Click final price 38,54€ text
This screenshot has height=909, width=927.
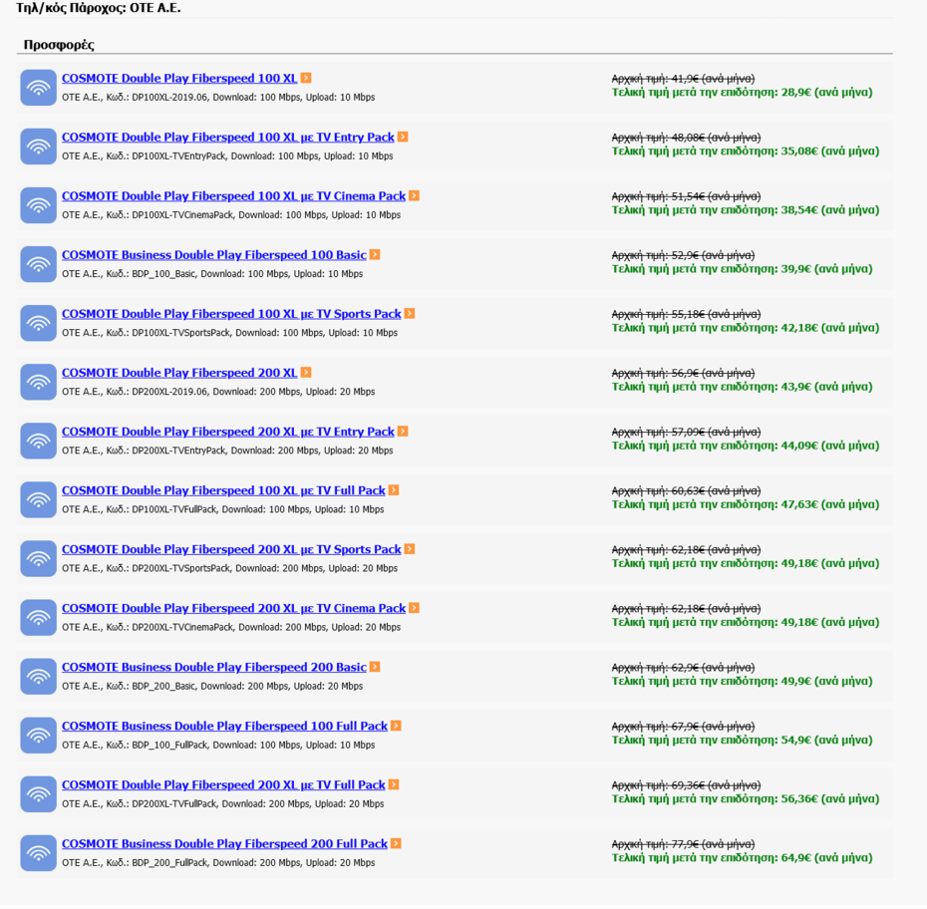746,210
